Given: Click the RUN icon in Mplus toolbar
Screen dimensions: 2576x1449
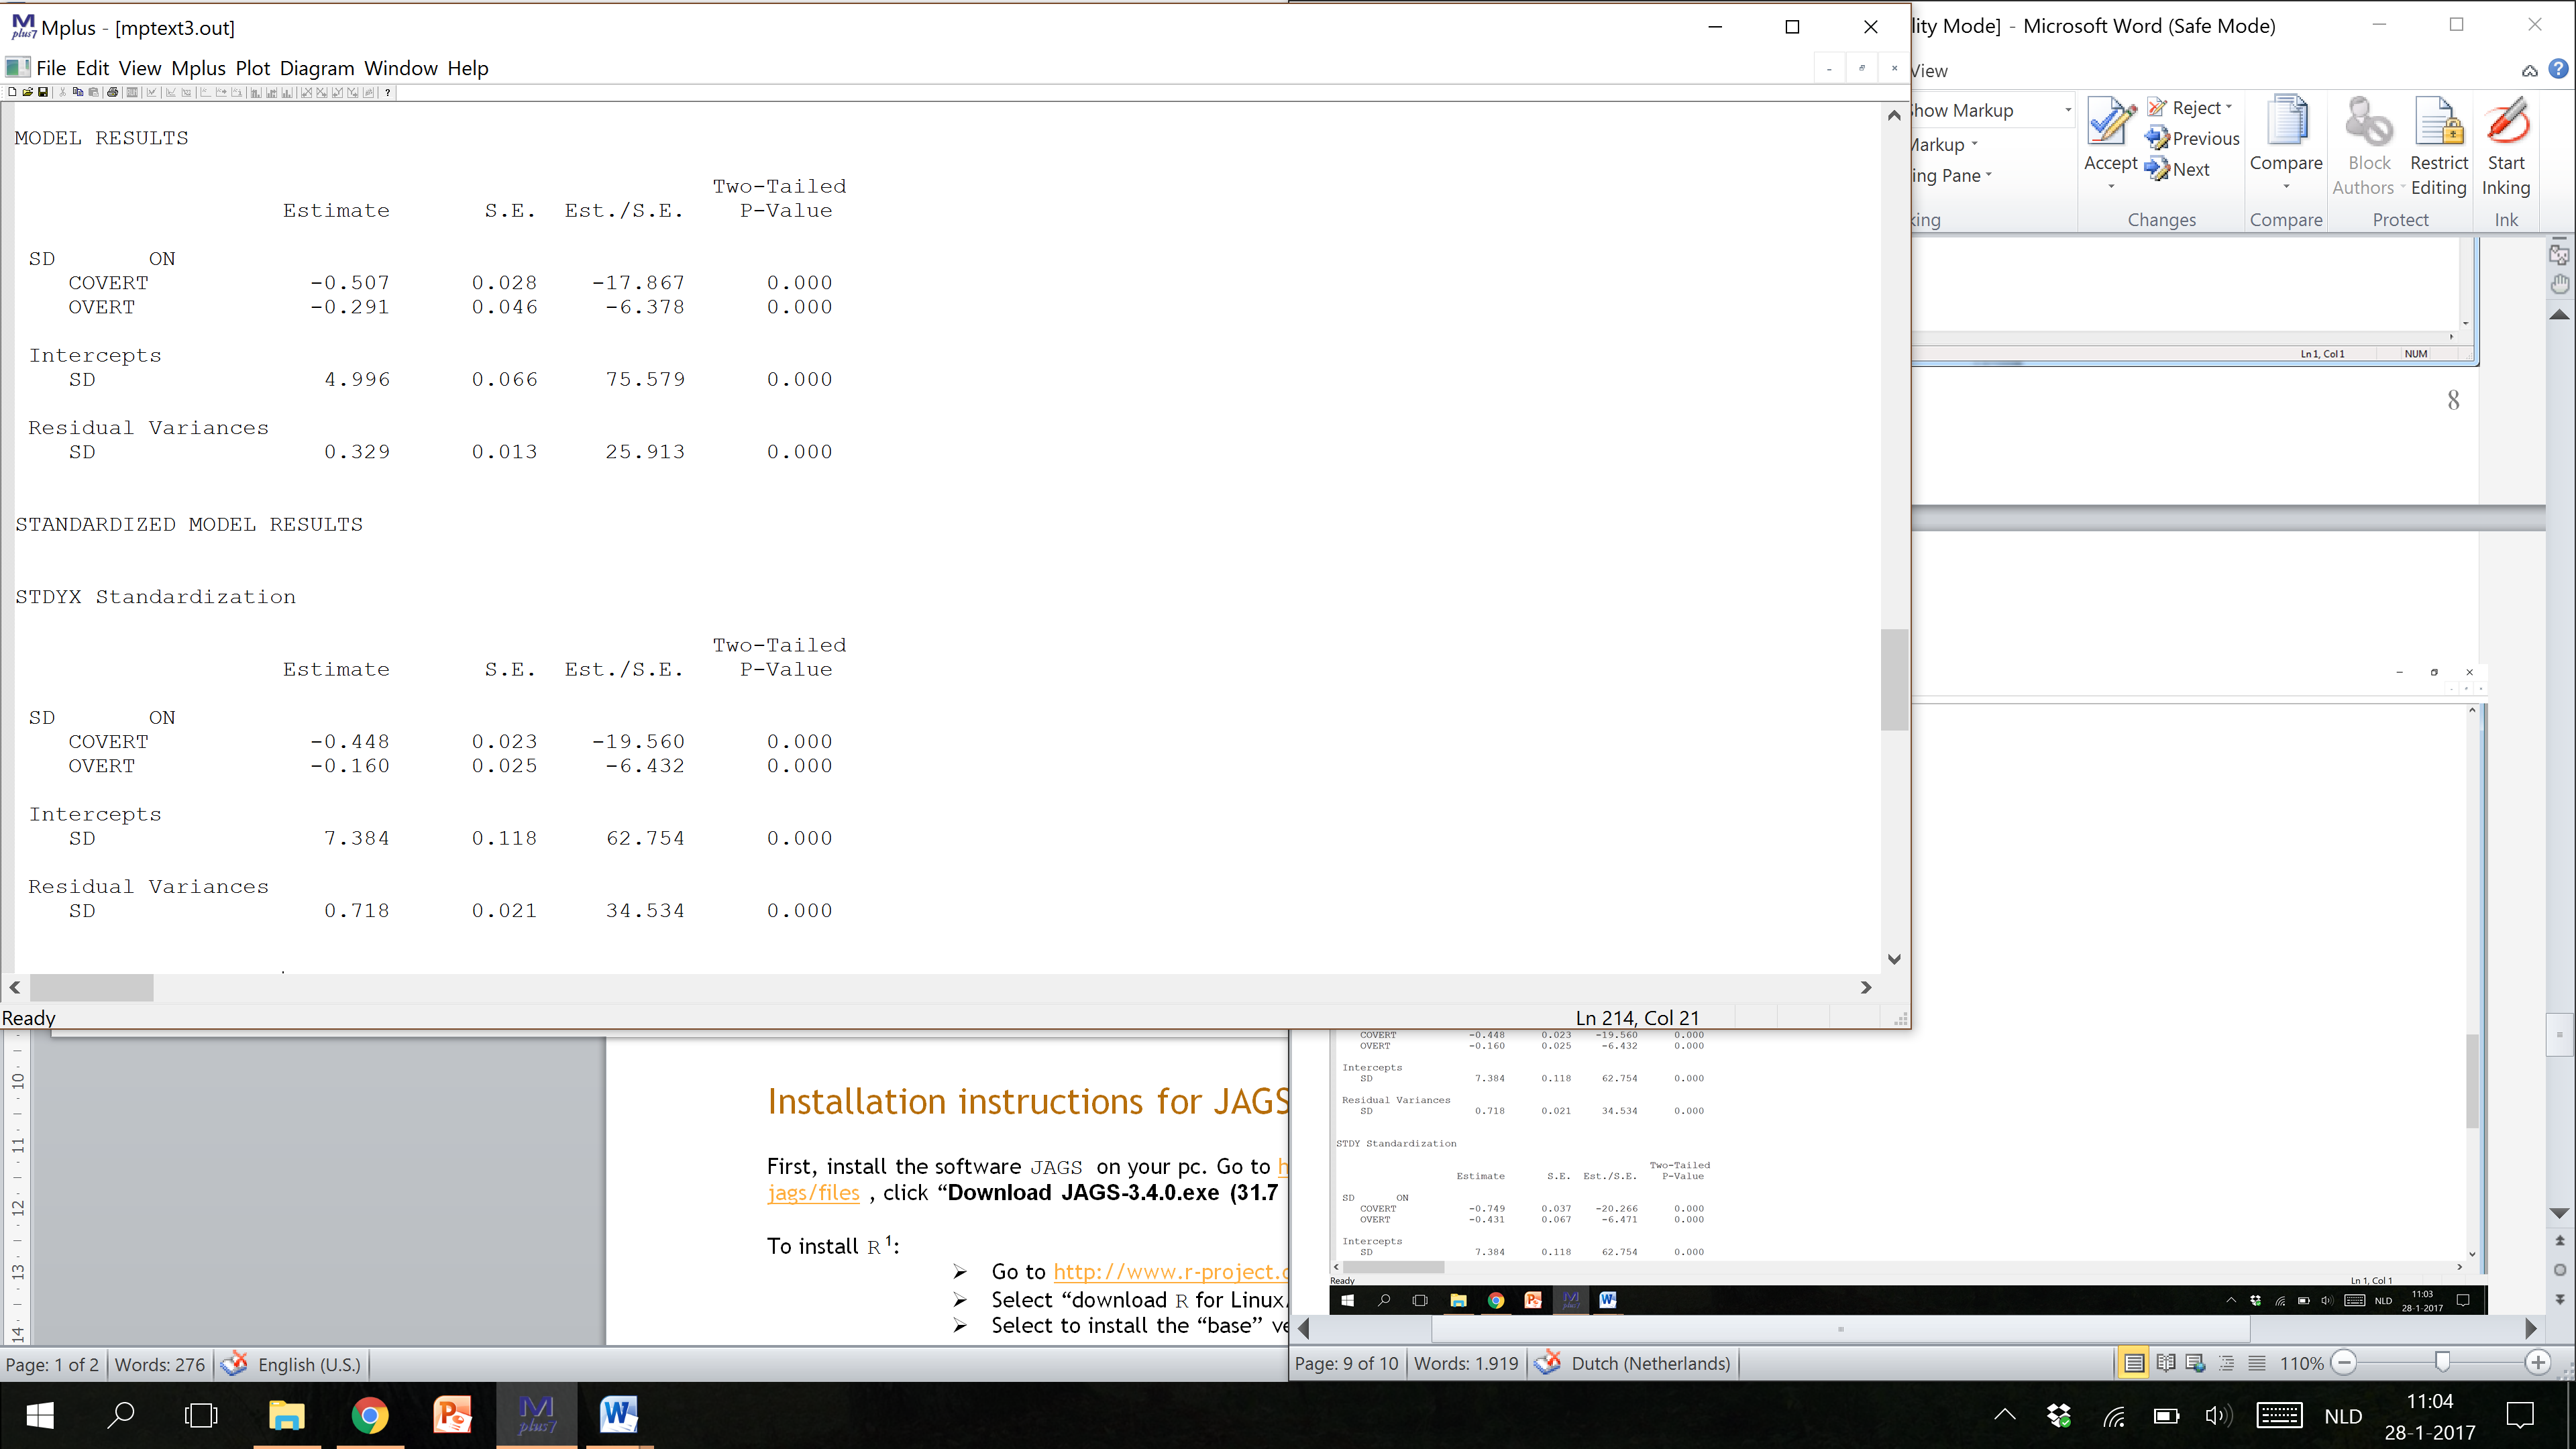Looking at the screenshot, I should (132, 92).
